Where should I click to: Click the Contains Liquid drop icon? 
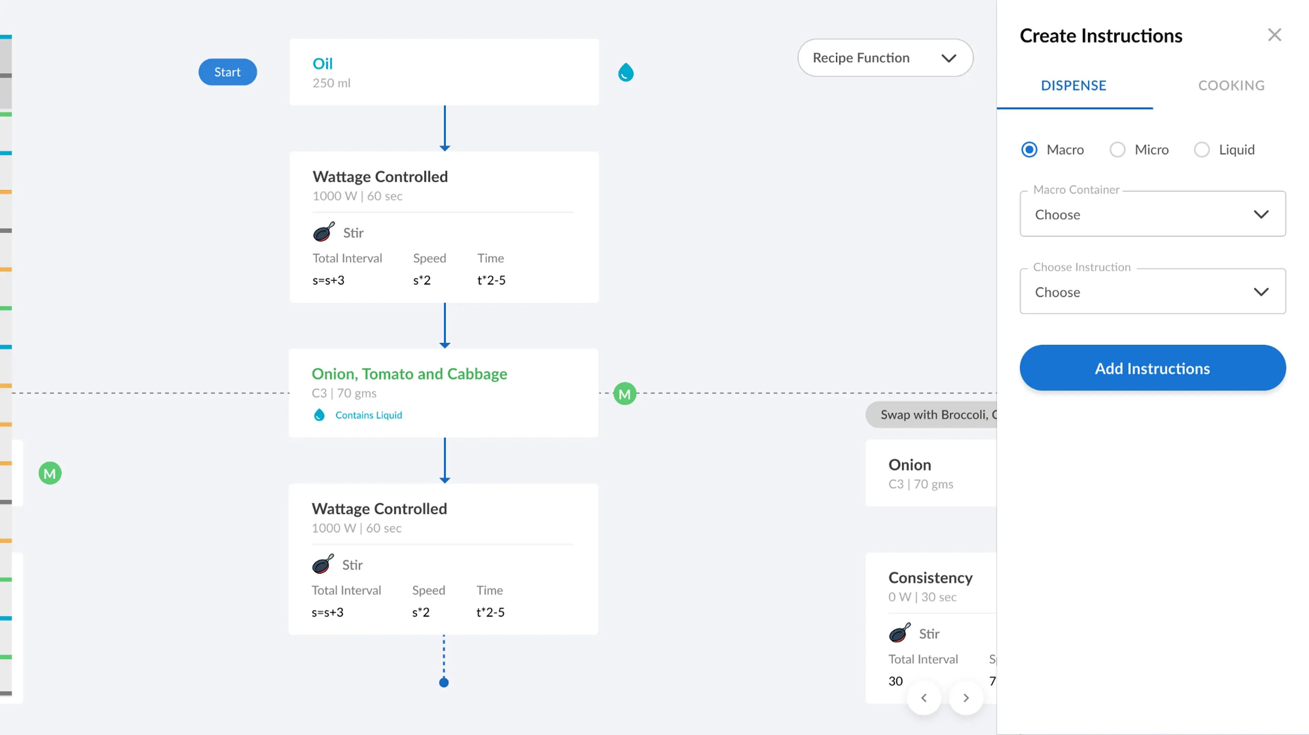tap(319, 415)
